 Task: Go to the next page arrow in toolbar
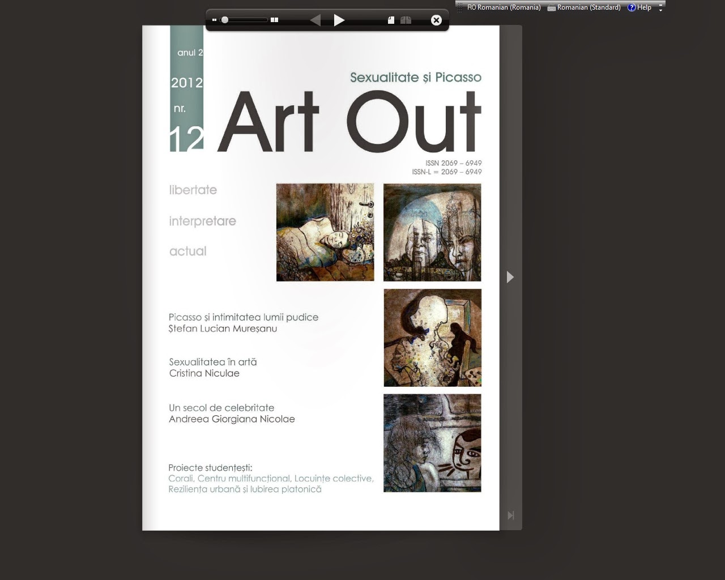click(x=339, y=20)
